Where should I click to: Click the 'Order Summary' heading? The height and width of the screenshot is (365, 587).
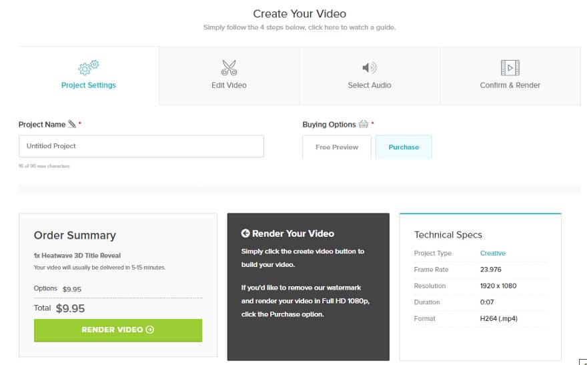point(75,235)
